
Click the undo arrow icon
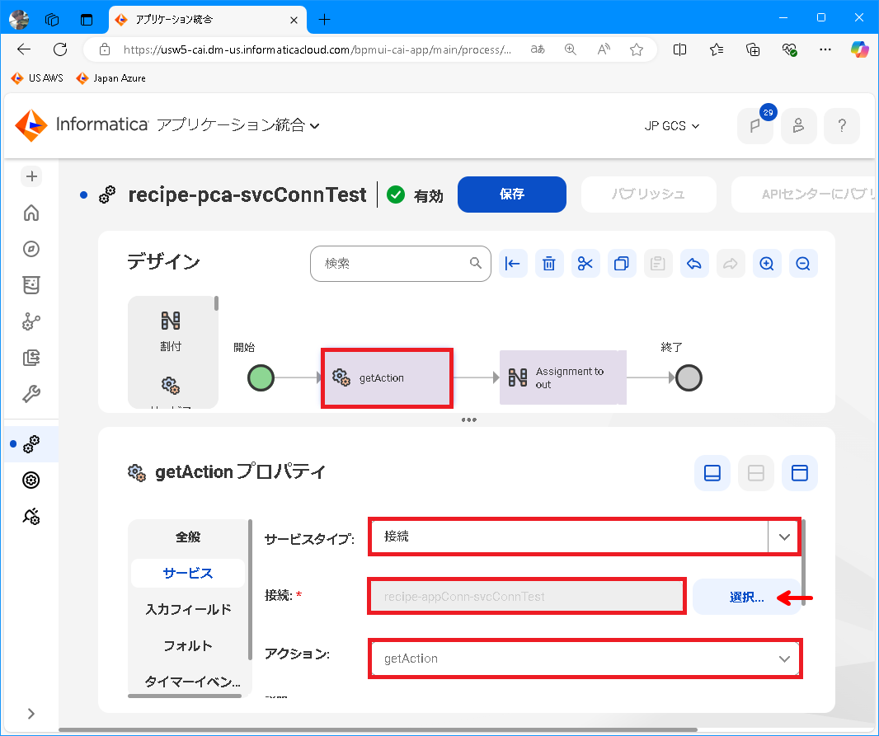(694, 263)
